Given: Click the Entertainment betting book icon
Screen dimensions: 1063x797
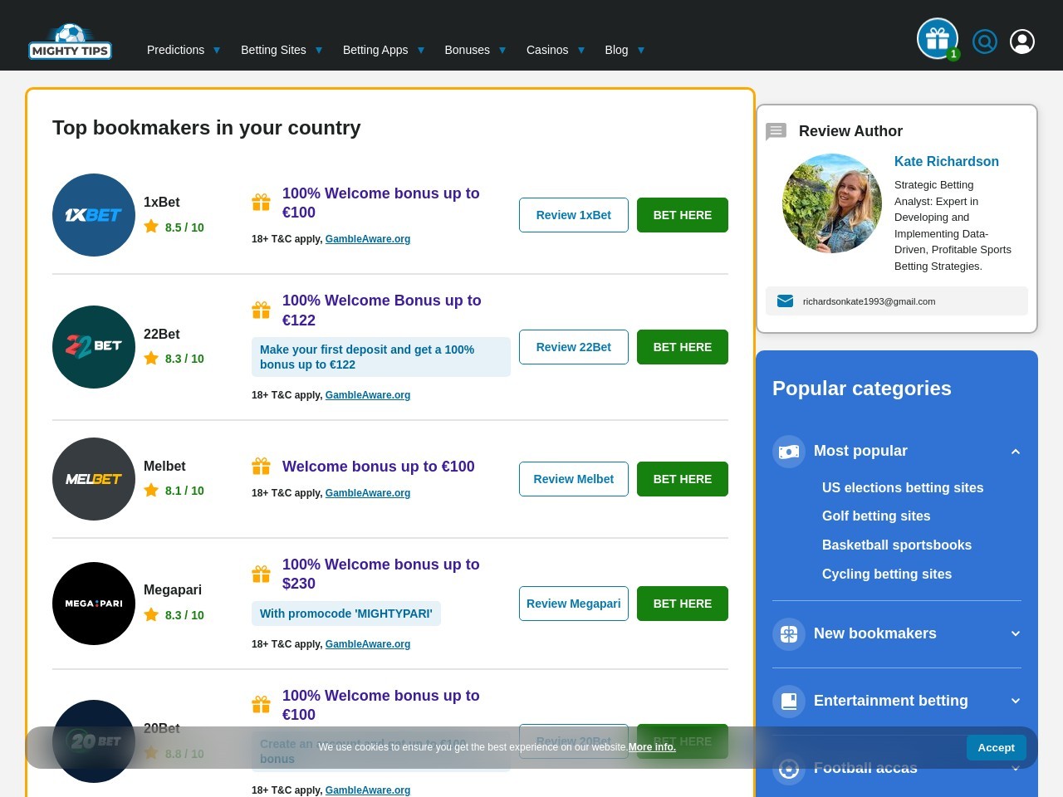Looking at the screenshot, I should click(x=789, y=702).
